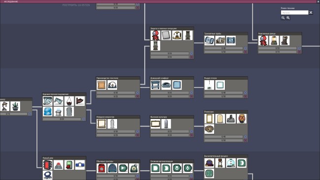Click the wooden painting frame icon

[101, 124]
